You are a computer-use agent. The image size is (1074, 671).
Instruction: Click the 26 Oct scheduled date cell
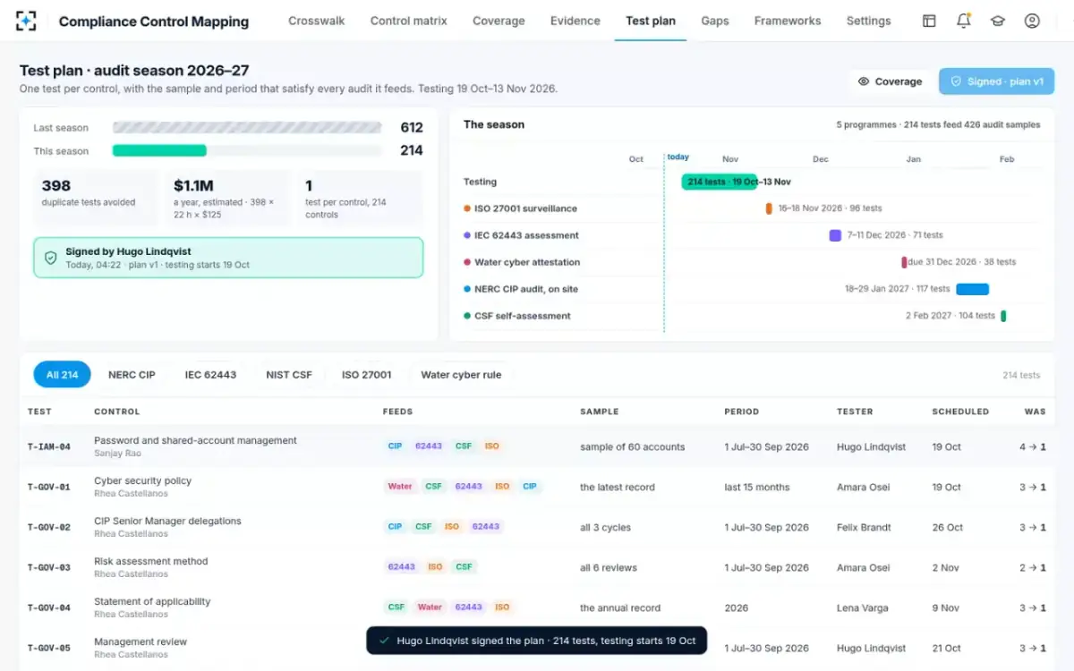coord(948,528)
